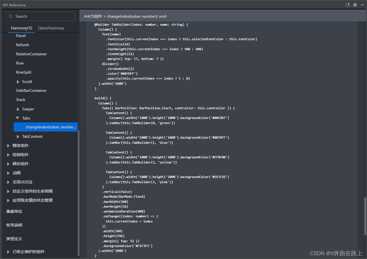This screenshot has height=259, width=367.
Task: Click the '.height(296)' code line
Action: [x=113, y=236]
